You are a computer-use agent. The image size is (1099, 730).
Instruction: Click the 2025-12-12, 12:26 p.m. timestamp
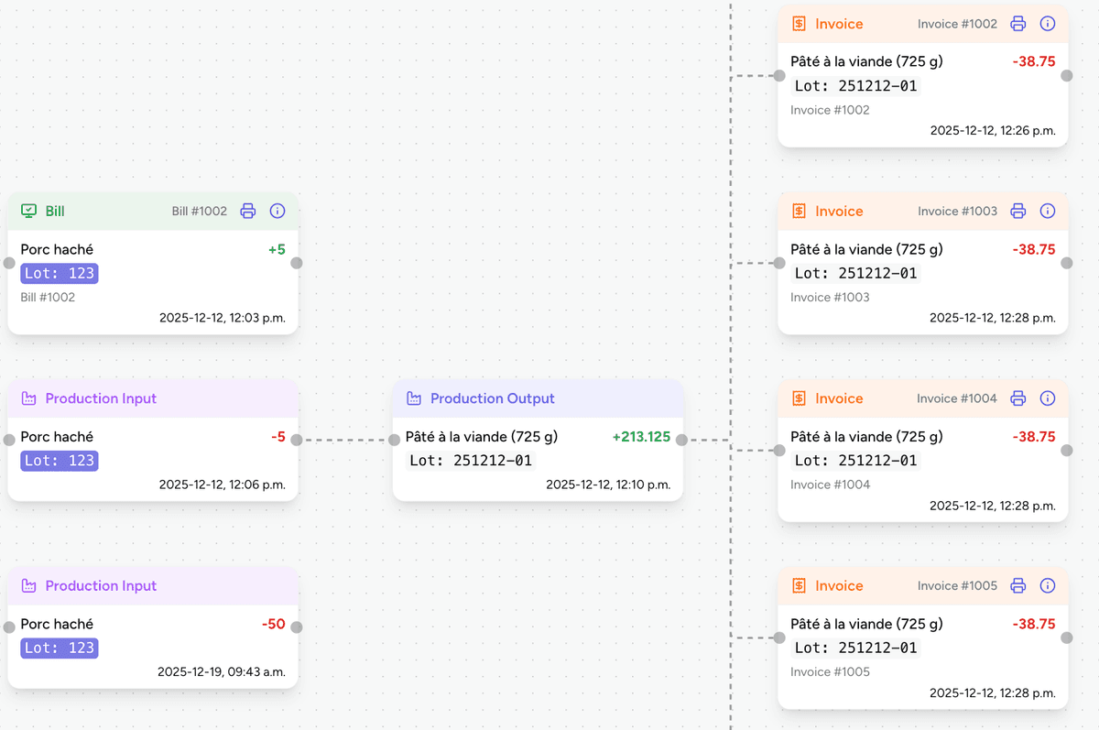(x=993, y=131)
